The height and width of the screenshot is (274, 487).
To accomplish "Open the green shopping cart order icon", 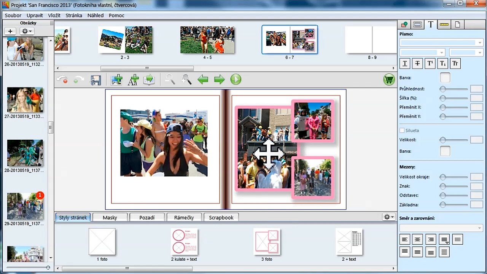I will 388,80.
